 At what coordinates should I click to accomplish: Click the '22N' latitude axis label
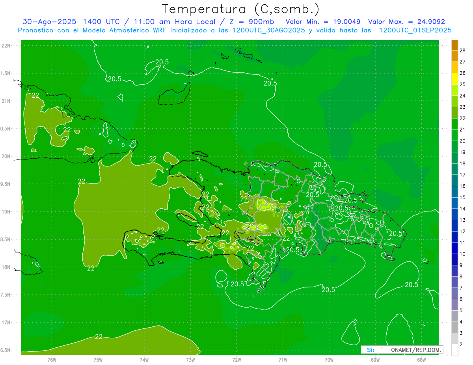pos(6,45)
